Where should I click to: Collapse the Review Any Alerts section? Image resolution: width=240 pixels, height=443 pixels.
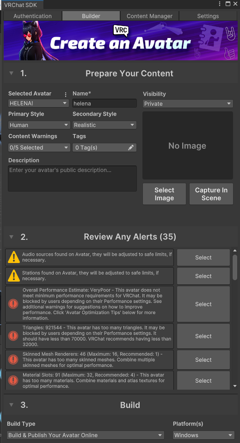[11, 237]
